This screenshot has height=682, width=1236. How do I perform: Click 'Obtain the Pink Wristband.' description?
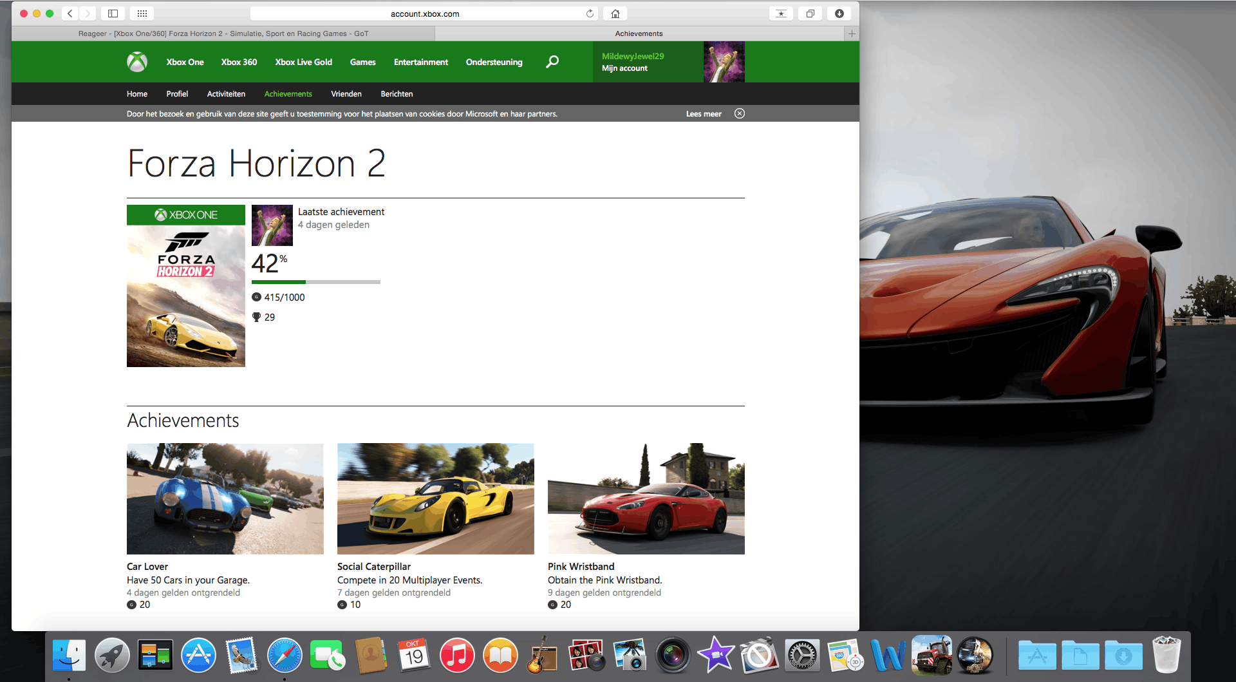[605, 580]
